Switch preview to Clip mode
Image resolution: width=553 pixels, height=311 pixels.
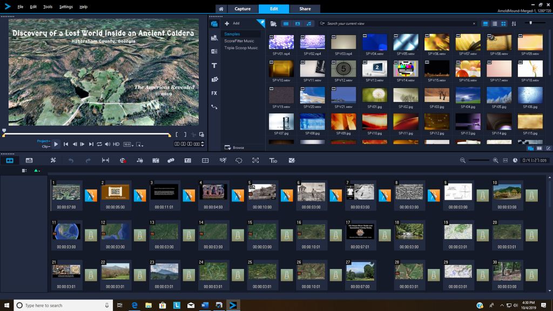[x=45, y=146]
